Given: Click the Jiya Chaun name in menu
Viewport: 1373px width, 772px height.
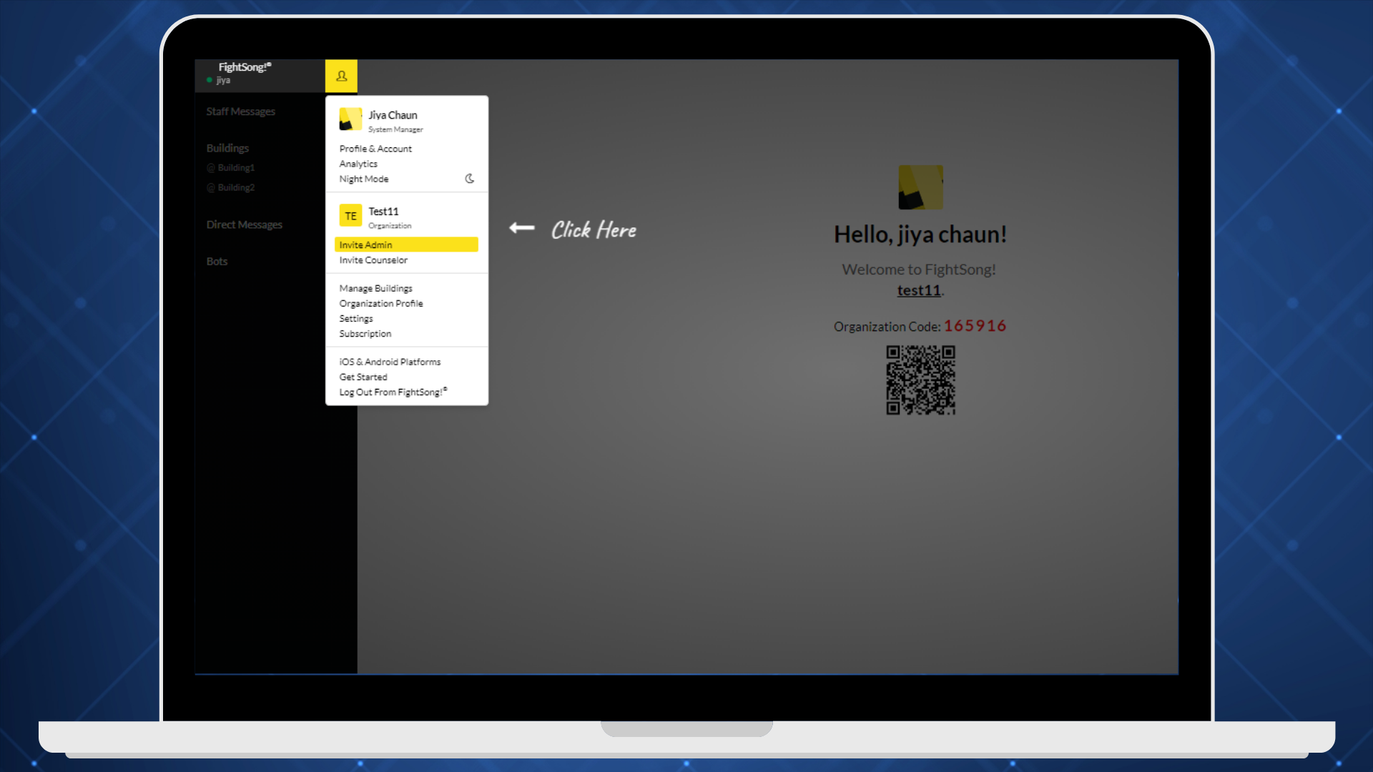Looking at the screenshot, I should click(393, 115).
